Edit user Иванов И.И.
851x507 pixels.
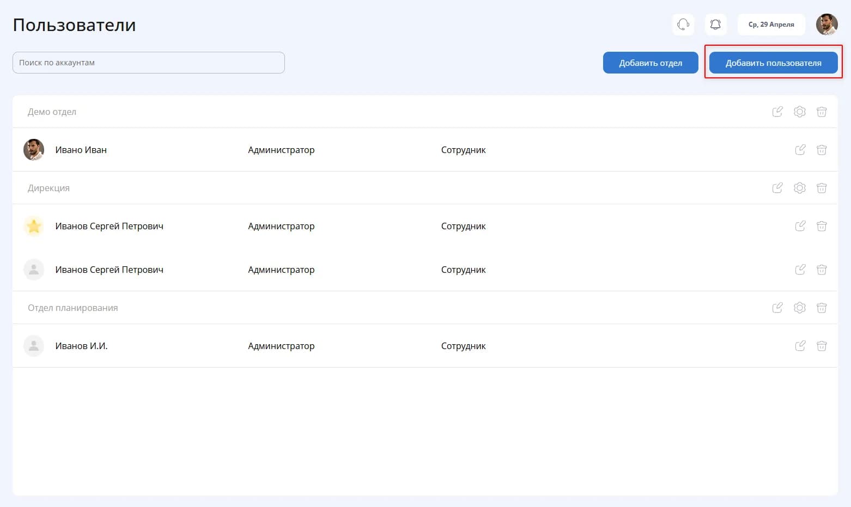point(800,346)
